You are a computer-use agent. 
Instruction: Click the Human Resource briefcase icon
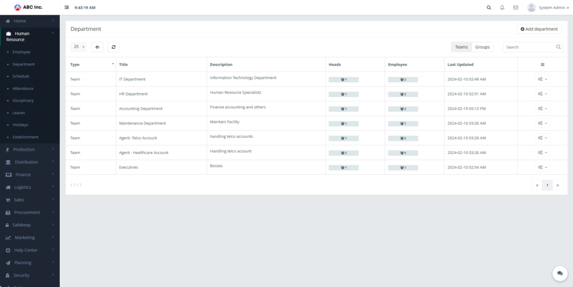pyautogui.click(x=9, y=34)
